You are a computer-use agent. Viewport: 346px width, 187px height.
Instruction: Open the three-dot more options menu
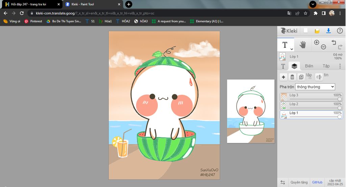[x=340, y=66]
